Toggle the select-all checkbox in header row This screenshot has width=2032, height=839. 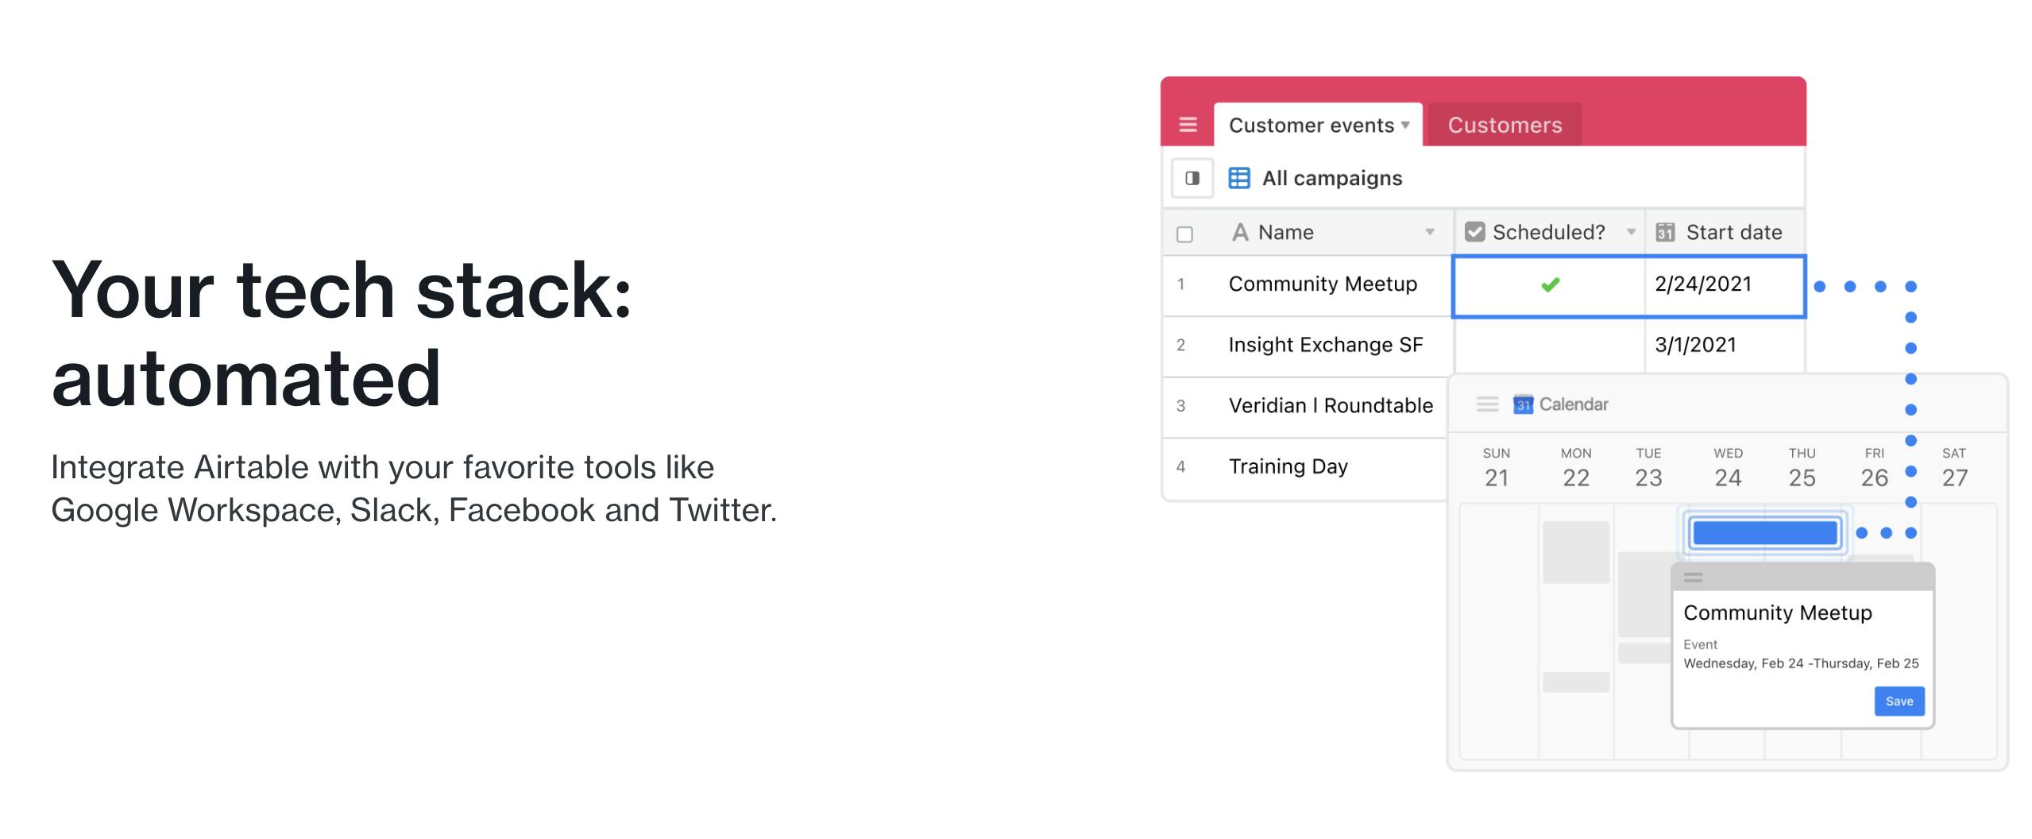click(x=1184, y=234)
